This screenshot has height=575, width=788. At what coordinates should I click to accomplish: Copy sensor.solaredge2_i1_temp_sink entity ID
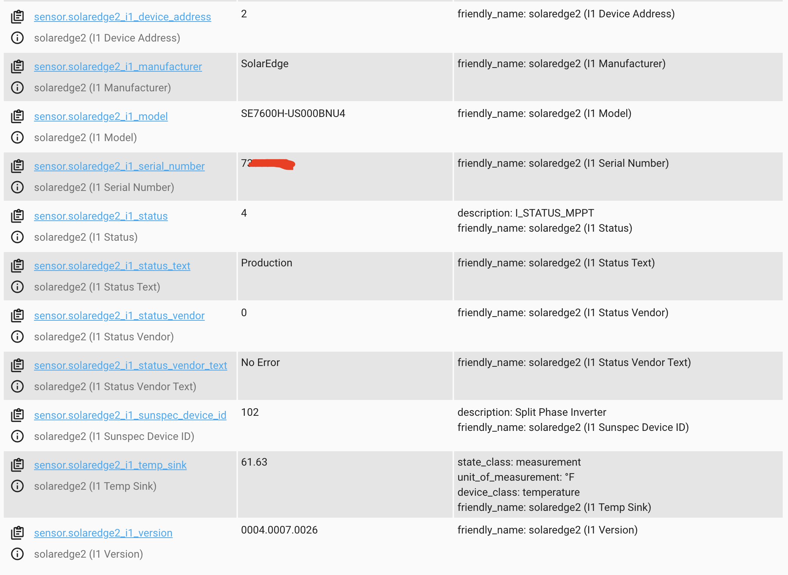coord(17,465)
